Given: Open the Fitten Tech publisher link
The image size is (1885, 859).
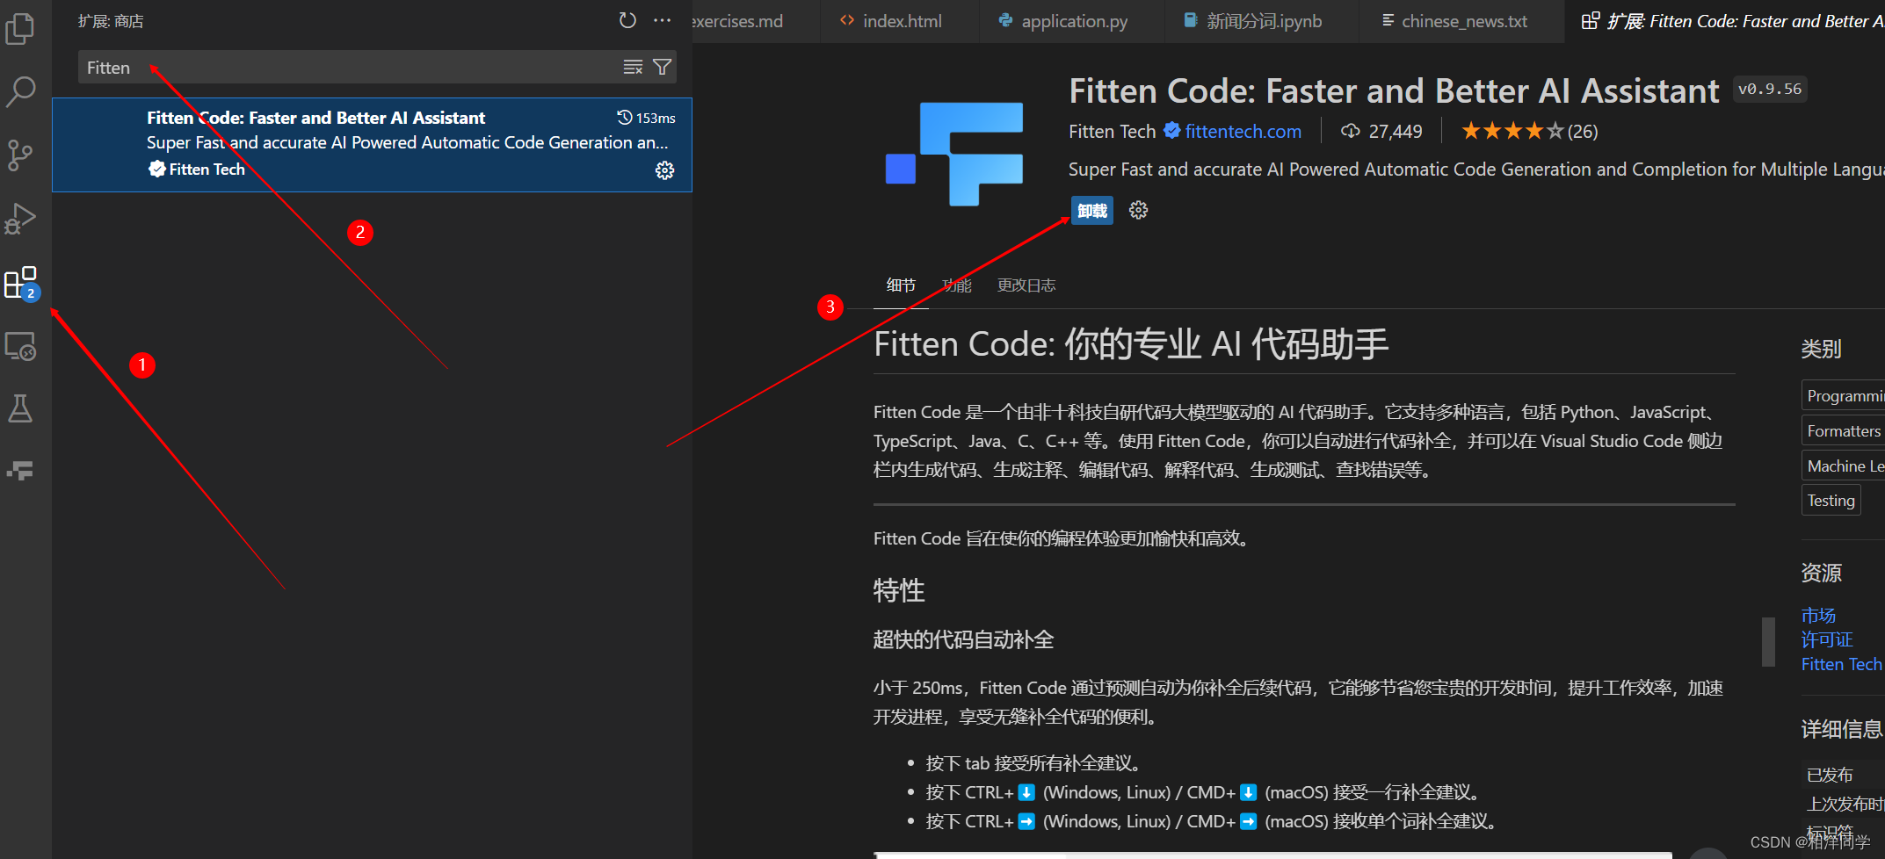Looking at the screenshot, I should click(x=1112, y=132).
